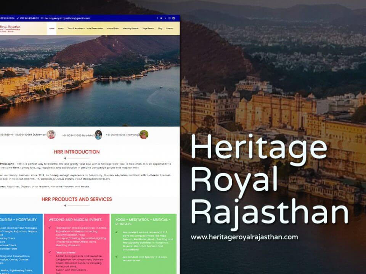
Task: Click the envelope icon beside the Gmail address
Action: point(42,18)
